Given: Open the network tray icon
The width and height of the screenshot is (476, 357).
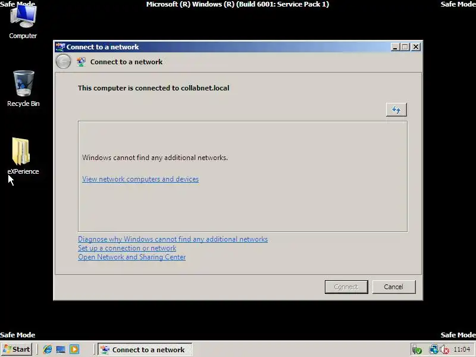Looking at the screenshot, I should pos(434,350).
